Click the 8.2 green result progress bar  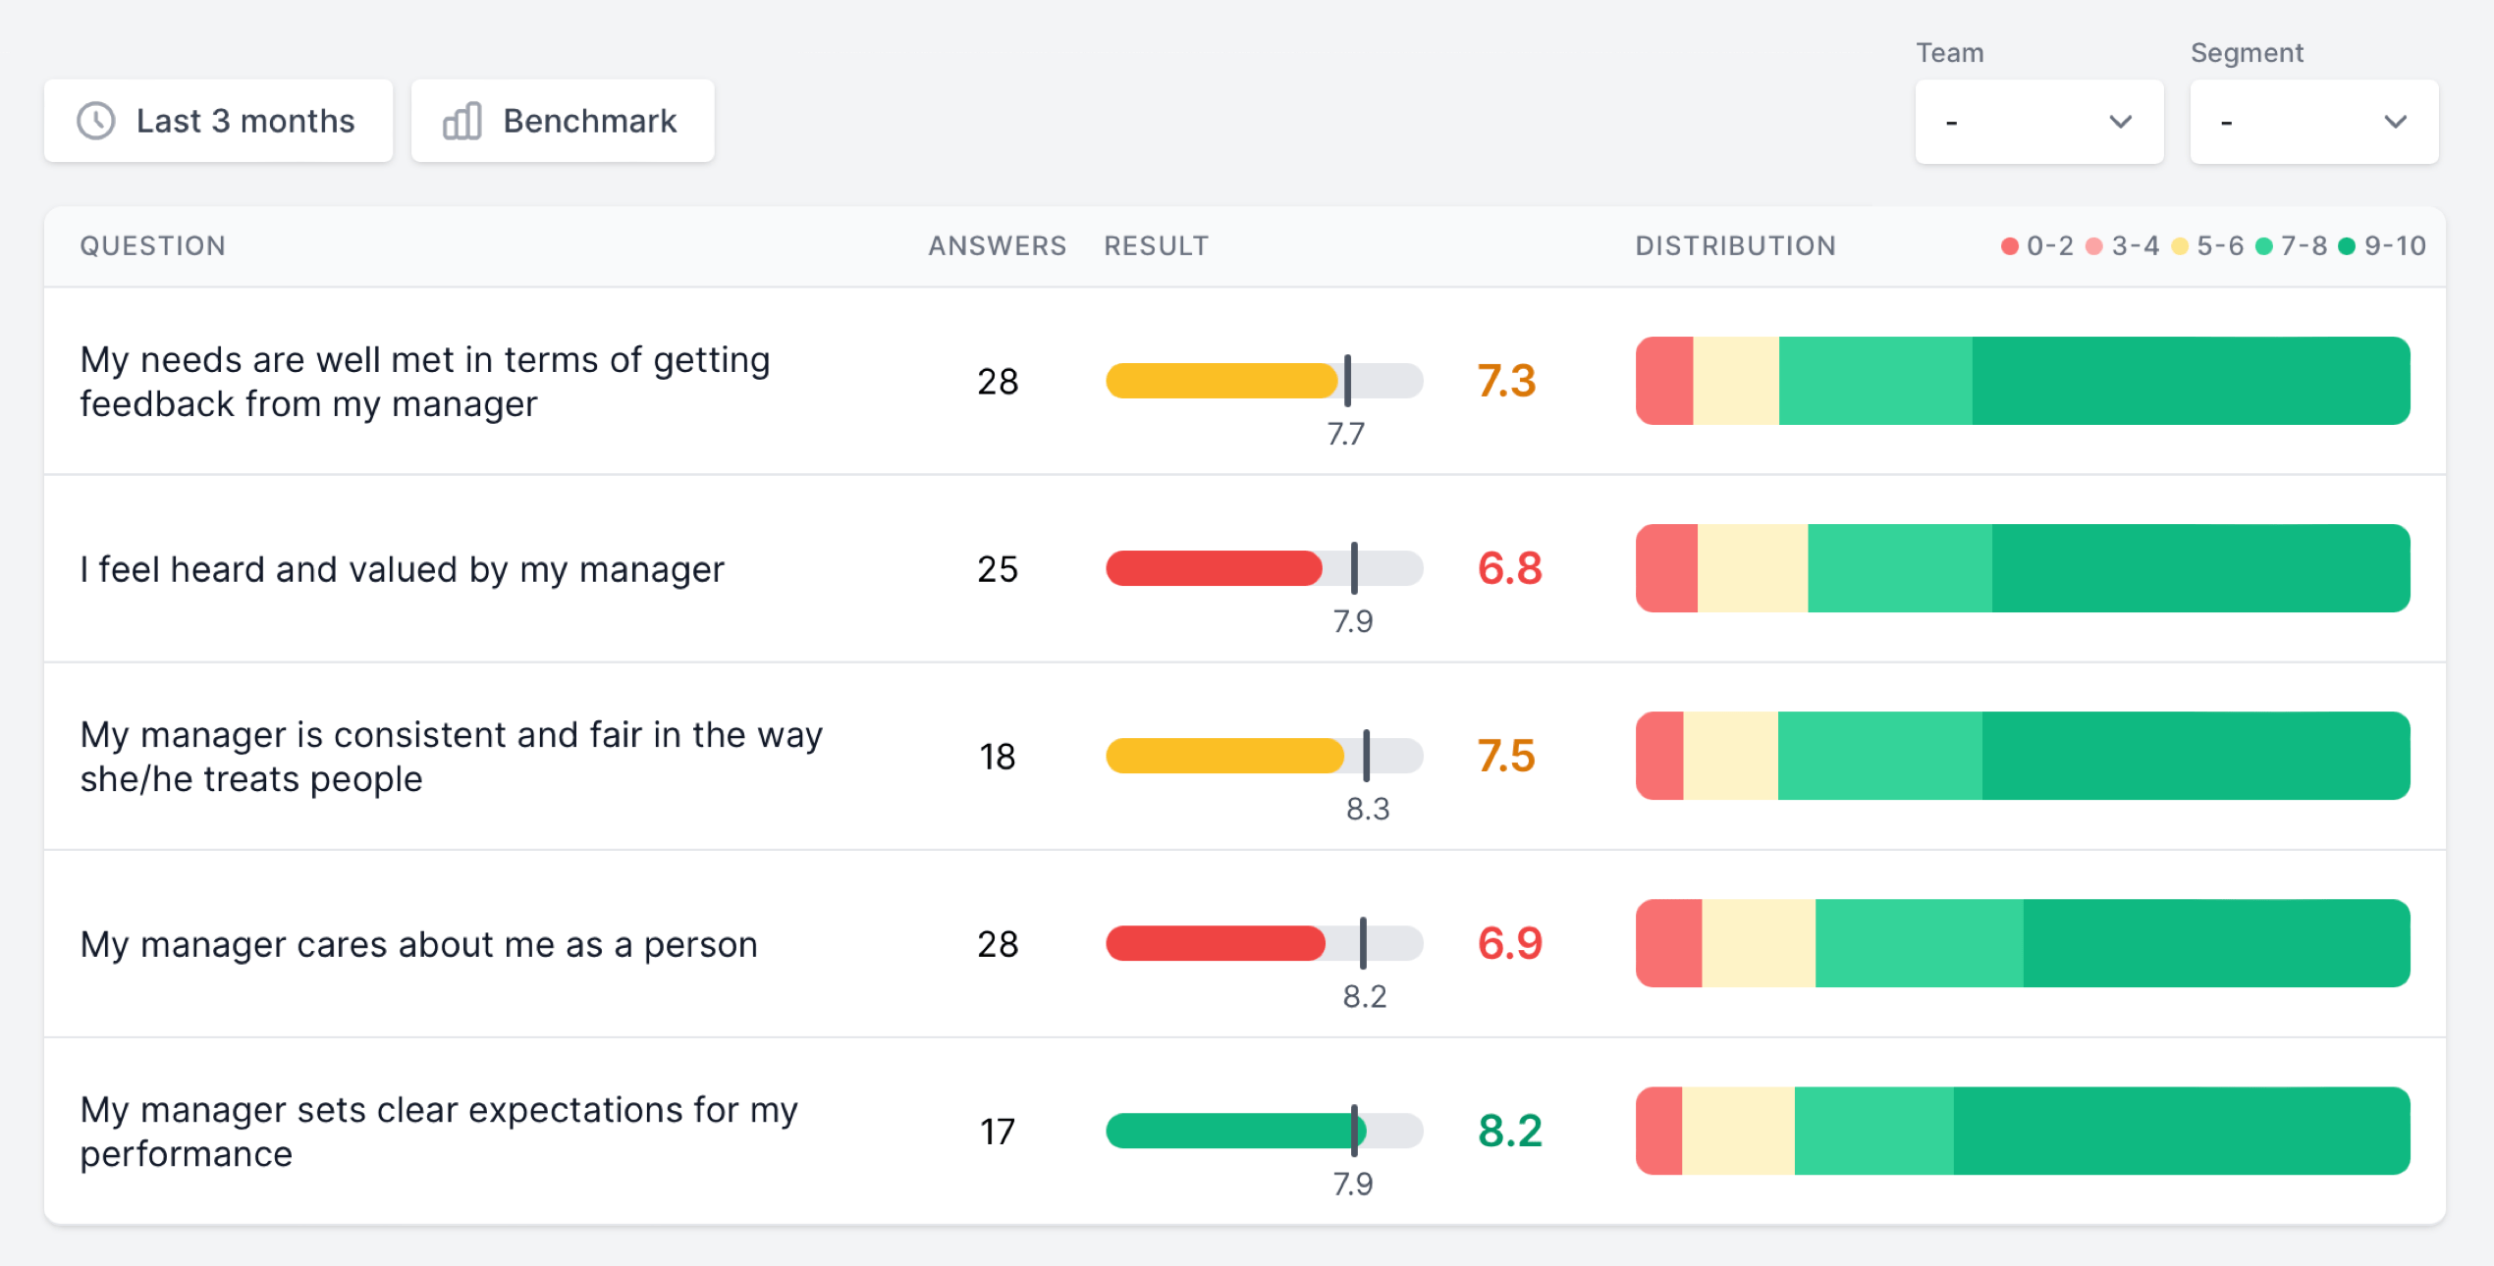pos(1227,1131)
